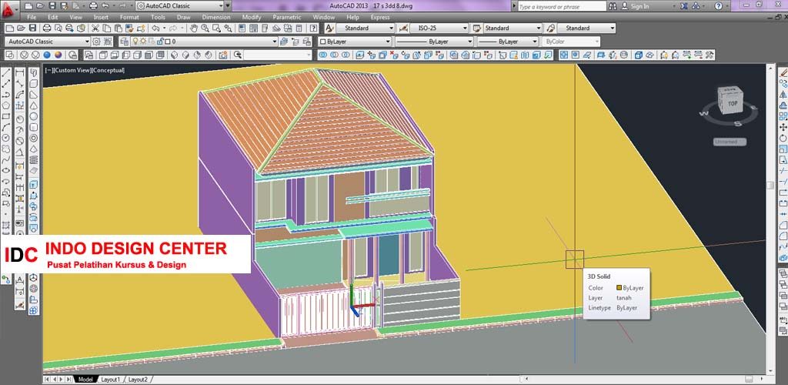Switch to the Layout2 tab
The image size is (788, 385).
(137, 380)
